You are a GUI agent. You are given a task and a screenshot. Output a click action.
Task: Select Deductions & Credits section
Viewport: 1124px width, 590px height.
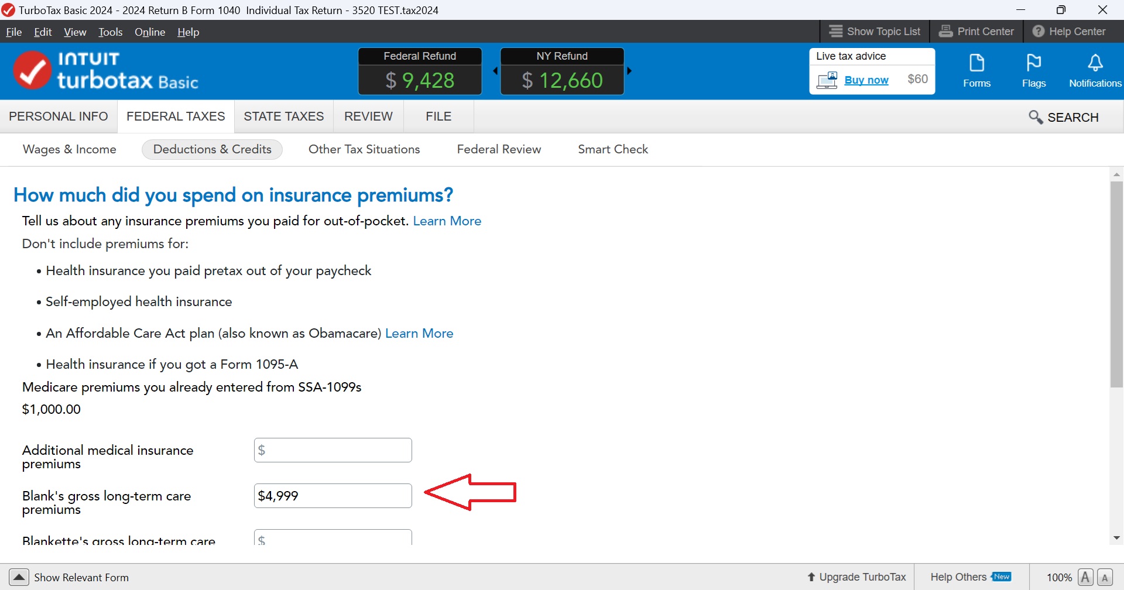(x=213, y=149)
